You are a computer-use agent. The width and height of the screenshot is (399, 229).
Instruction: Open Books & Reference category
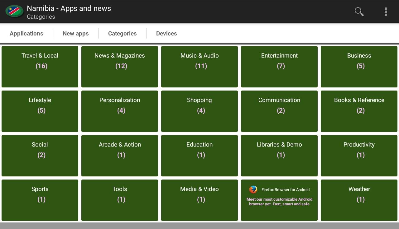(359, 111)
